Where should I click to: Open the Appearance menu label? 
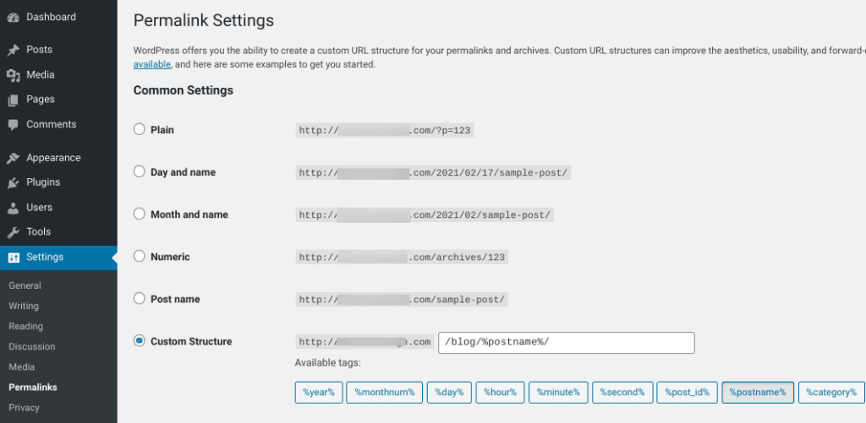click(53, 158)
